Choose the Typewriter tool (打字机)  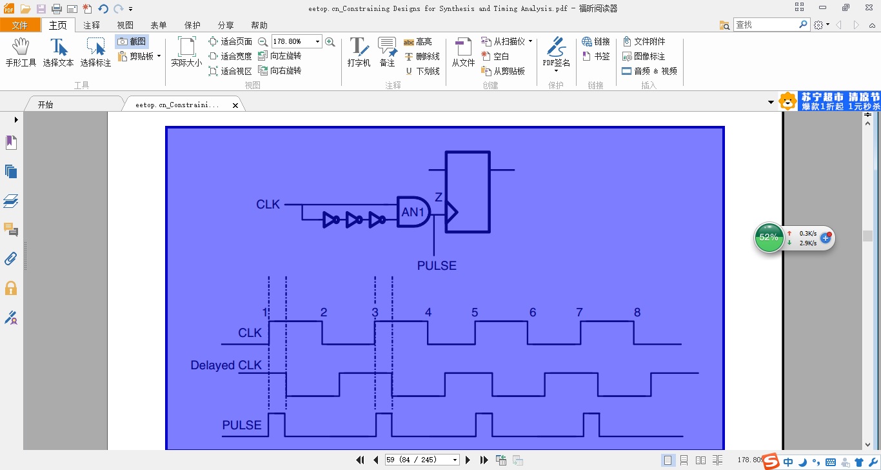pos(359,52)
